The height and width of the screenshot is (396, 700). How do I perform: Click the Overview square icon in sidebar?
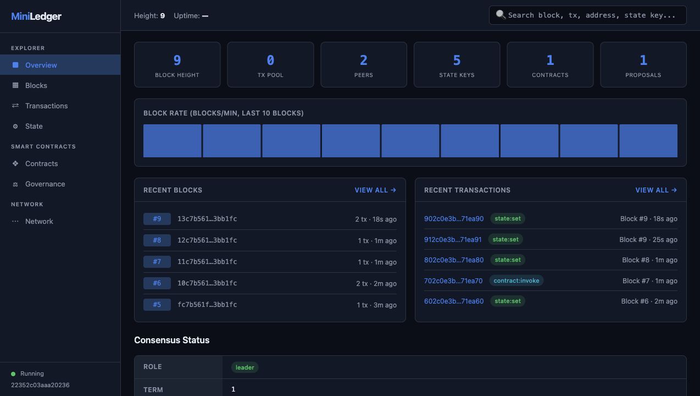(15, 65)
